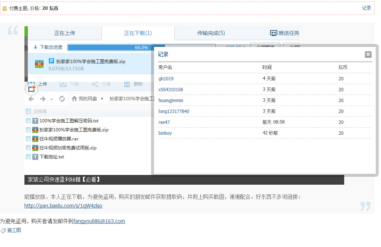Select the file name 下载地址.txt
Screen dimensions: 381x247
52,157
